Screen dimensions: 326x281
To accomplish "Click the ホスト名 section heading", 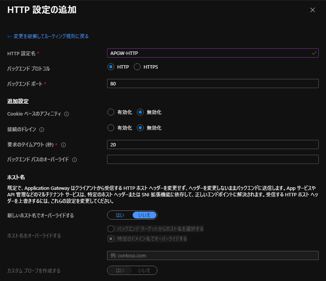I will click(16, 177).
